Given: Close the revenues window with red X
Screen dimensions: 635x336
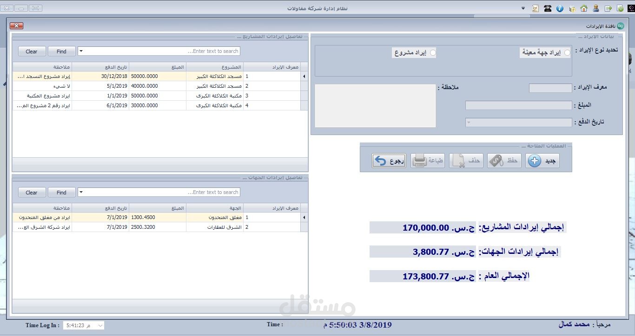Looking at the screenshot, I should [16, 26].
